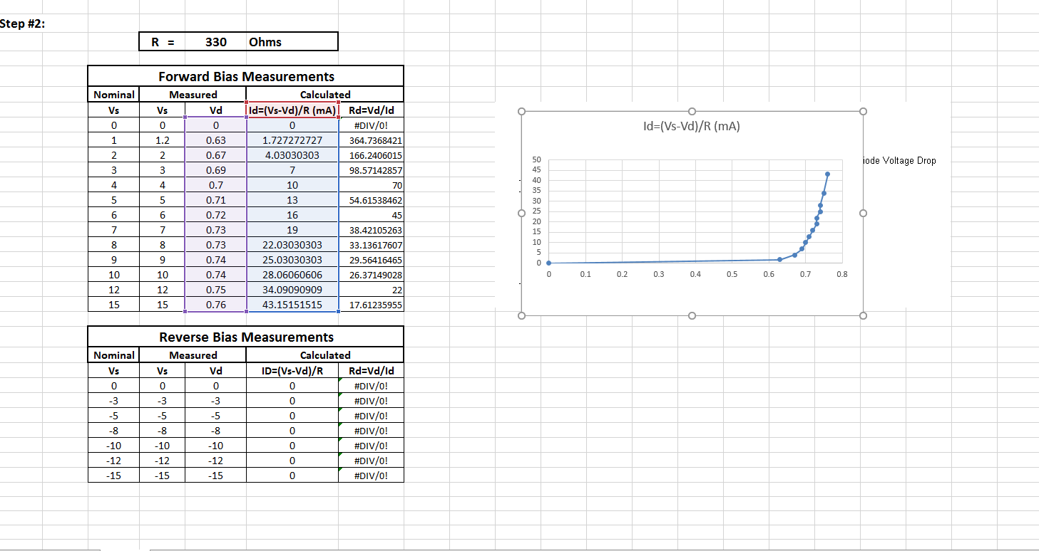Click the chart's top-center selection handle
This screenshot has width=1039, height=551.
692,111
